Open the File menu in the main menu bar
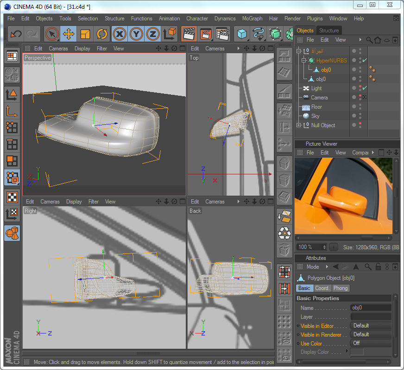The width and height of the screenshot is (404, 370). 11,18
